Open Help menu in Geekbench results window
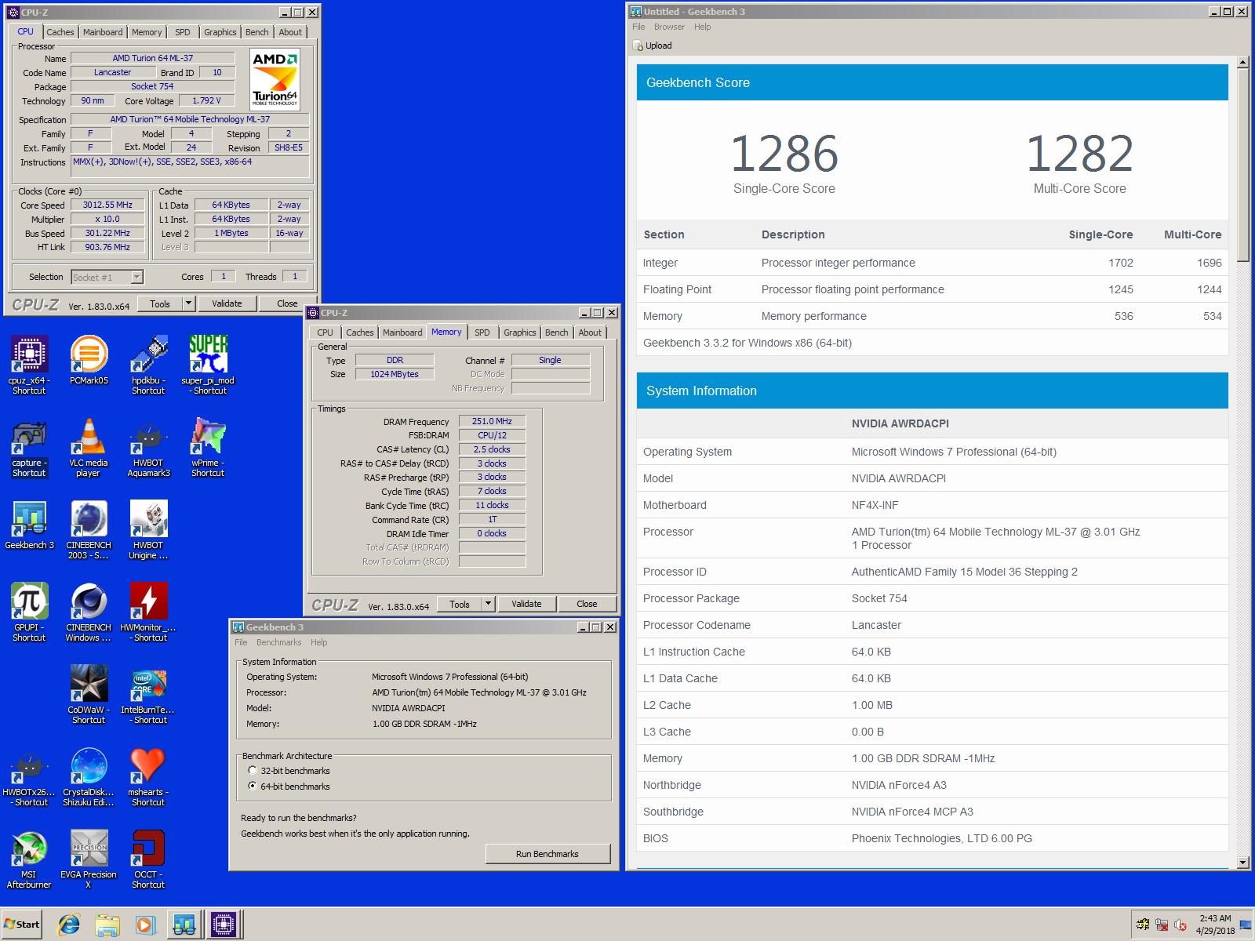Image resolution: width=1255 pixels, height=941 pixels. click(702, 27)
